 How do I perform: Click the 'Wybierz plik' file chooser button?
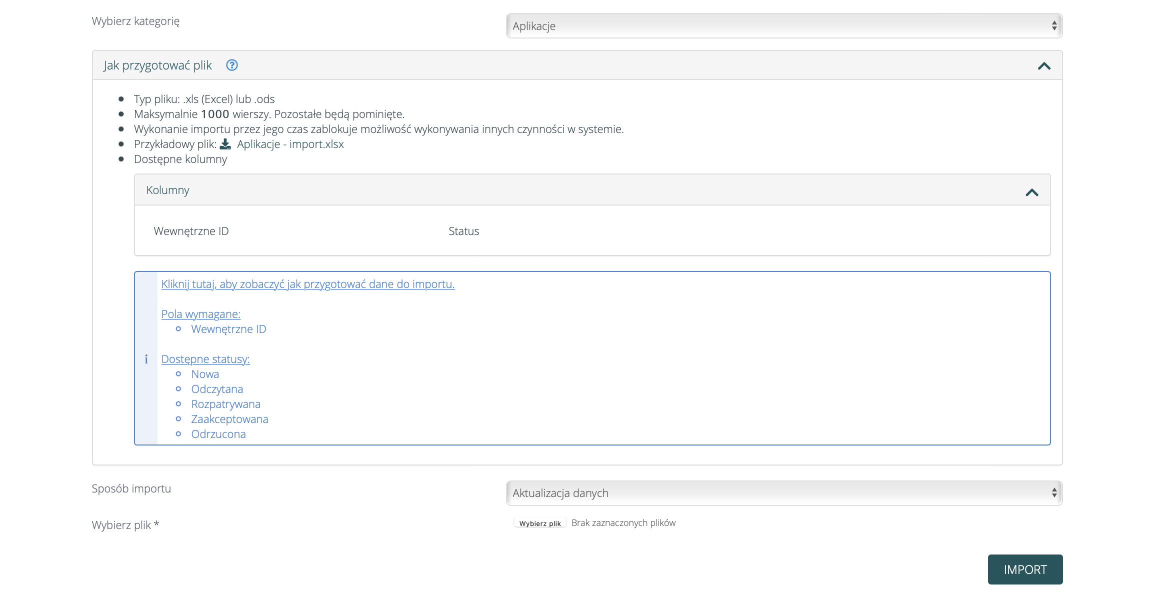click(539, 523)
